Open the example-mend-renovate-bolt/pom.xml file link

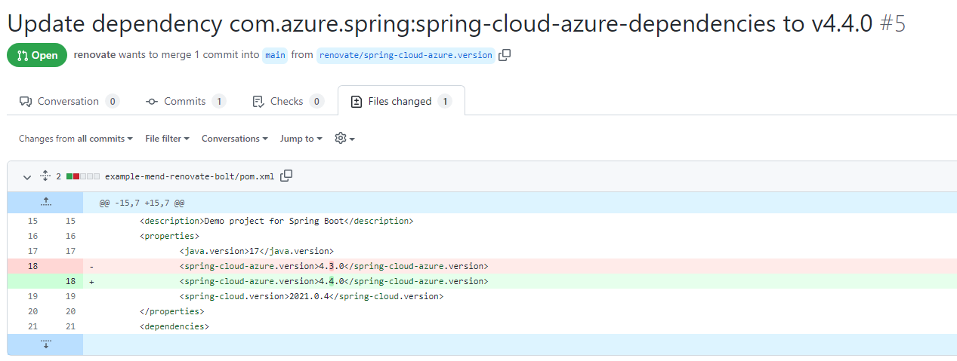[190, 176]
